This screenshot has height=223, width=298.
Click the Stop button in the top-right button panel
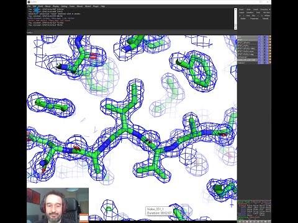(x=248, y=15)
